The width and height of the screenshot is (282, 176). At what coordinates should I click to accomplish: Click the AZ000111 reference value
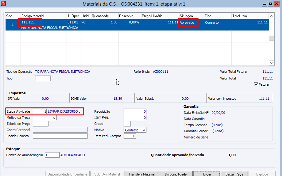pos(161,71)
